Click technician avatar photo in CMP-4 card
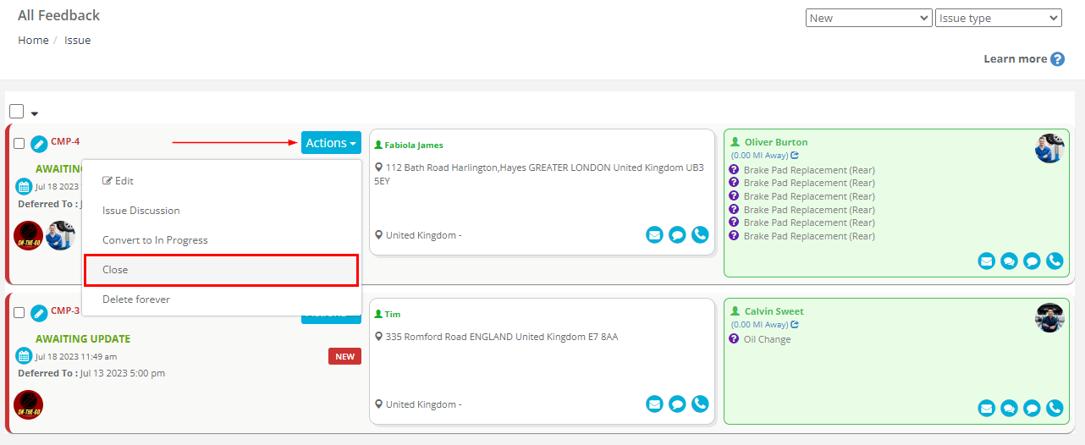Image resolution: width=1085 pixels, height=445 pixels. 61,235
